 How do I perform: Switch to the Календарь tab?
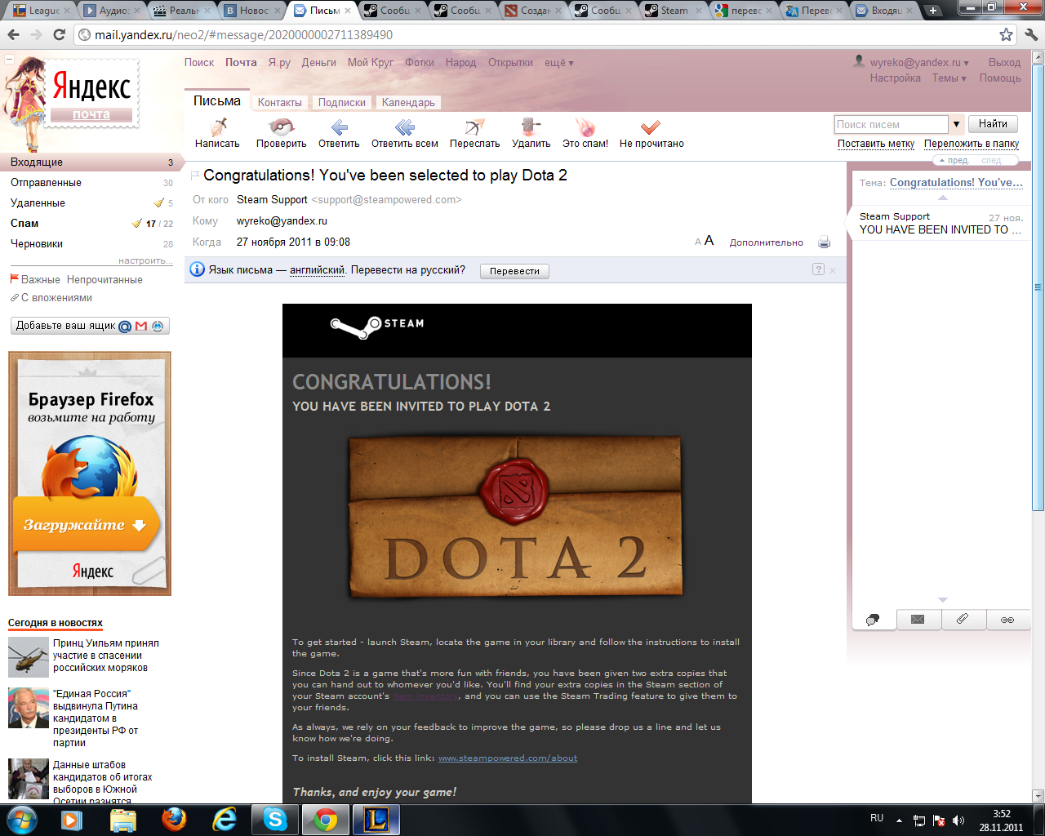tap(408, 103)
